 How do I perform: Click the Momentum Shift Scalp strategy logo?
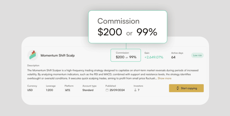click(x=33, y=55)
